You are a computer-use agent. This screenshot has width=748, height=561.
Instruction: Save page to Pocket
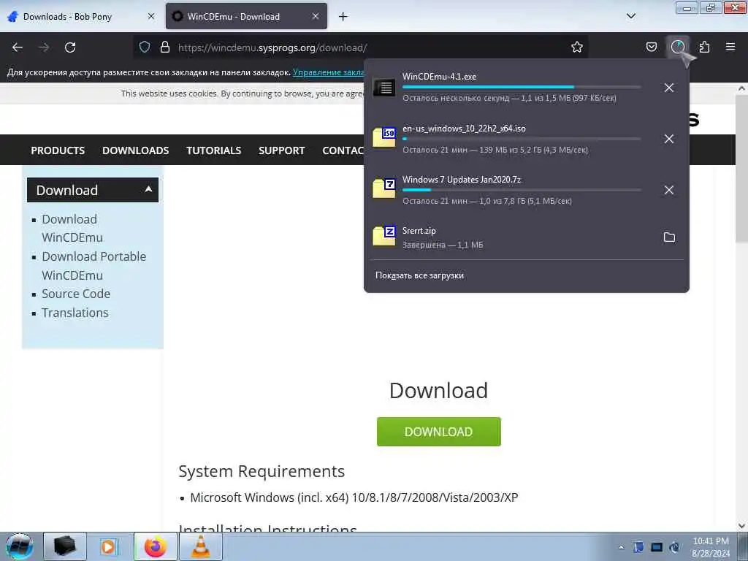coord(651,47)
